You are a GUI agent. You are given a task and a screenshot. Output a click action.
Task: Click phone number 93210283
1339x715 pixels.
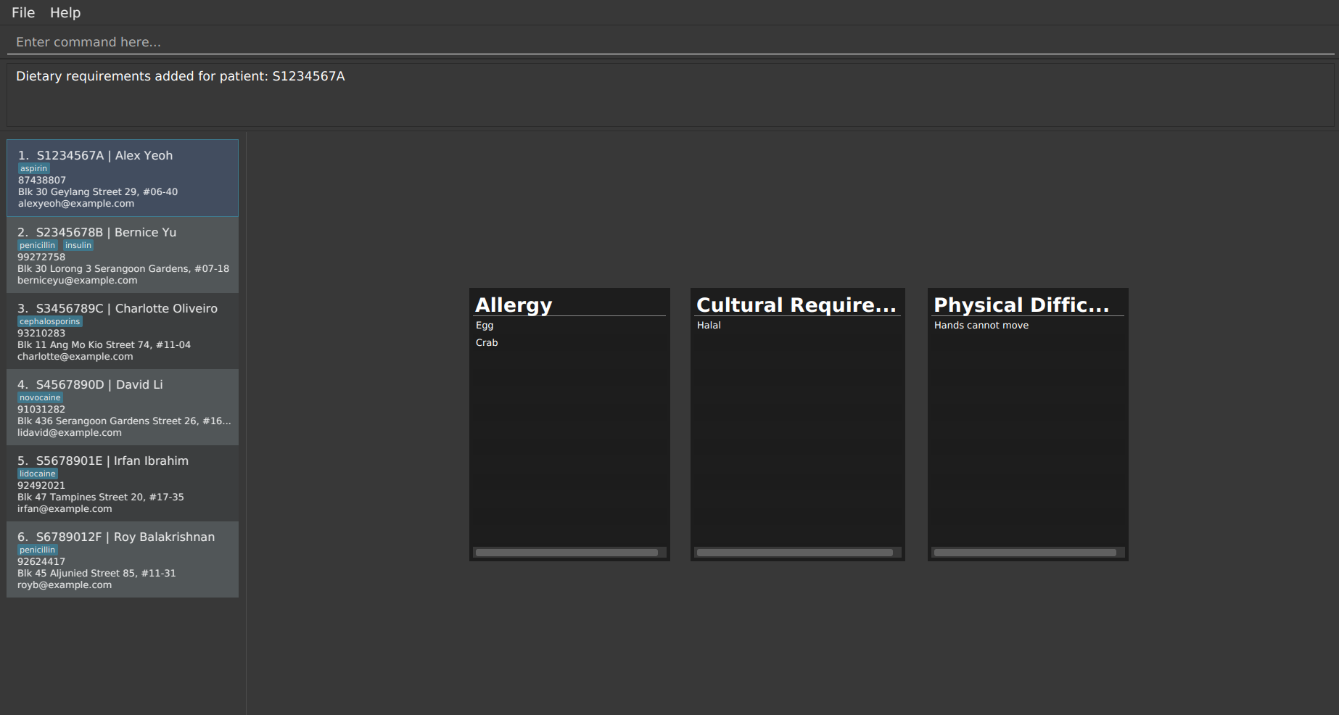pyautogui.click(x=41, y=333)
